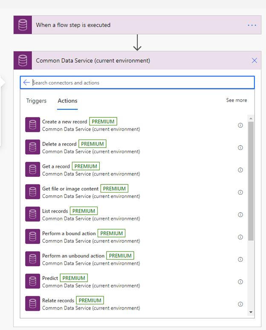
Task: Select the Relate records icon
Action: 32,304
